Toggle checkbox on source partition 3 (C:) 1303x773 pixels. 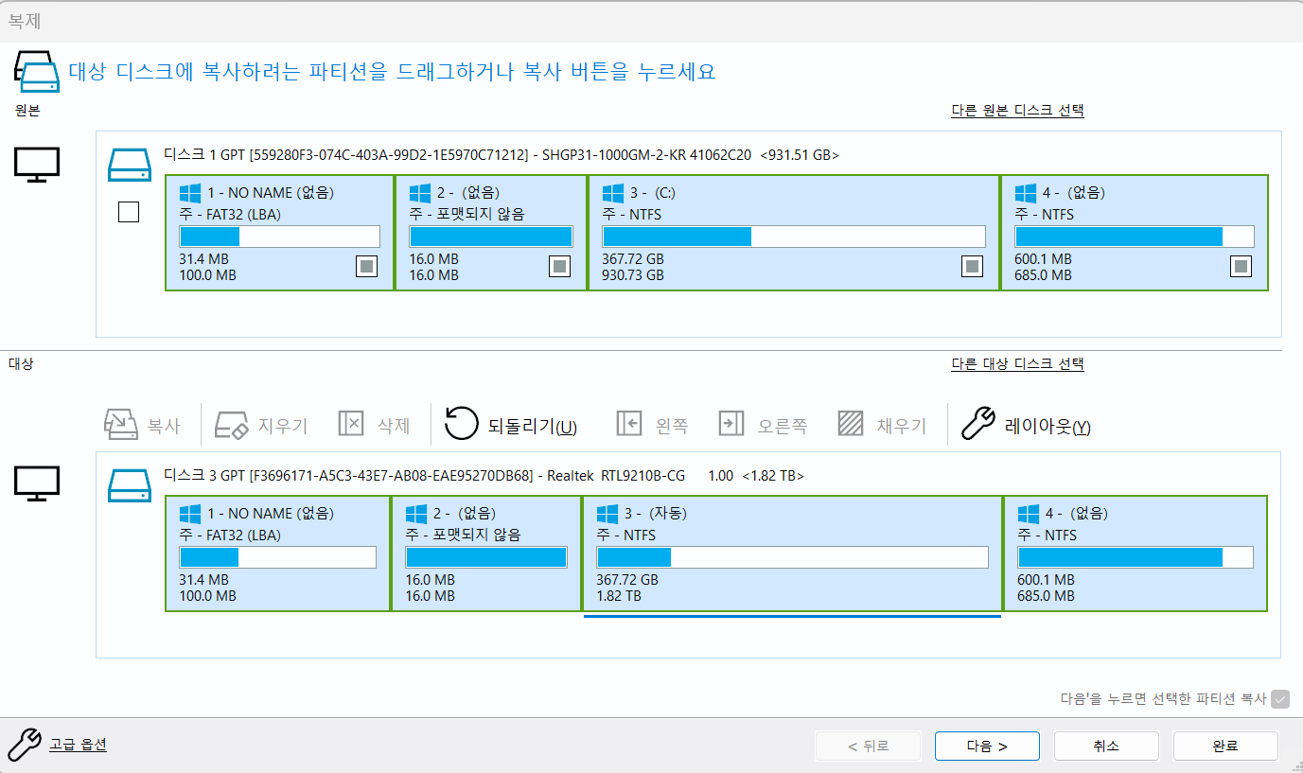(x=972, y=267)
